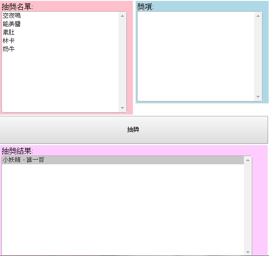Click the 獎項 label
The width and height of the screenshot is (269, 256).
tap(145, 7)
